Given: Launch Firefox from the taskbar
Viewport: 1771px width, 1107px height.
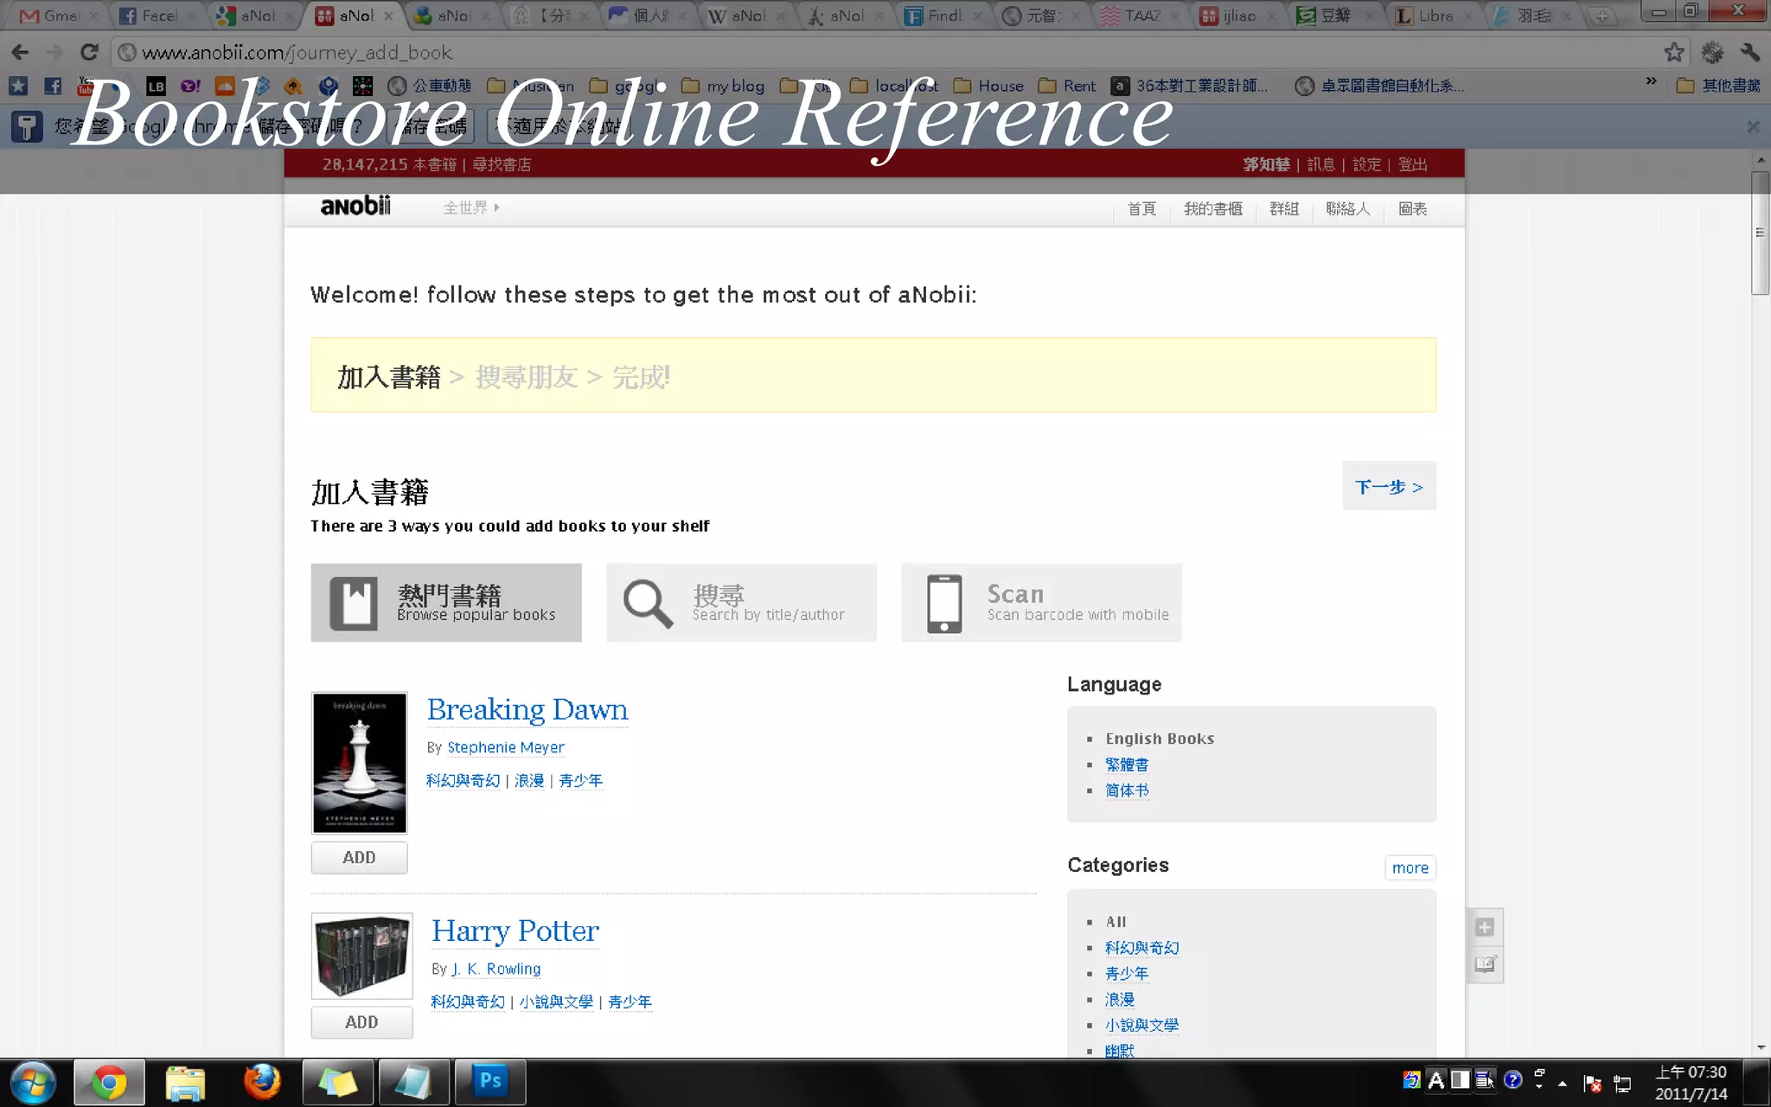Looking at the screenshot, I should 262,1082.
